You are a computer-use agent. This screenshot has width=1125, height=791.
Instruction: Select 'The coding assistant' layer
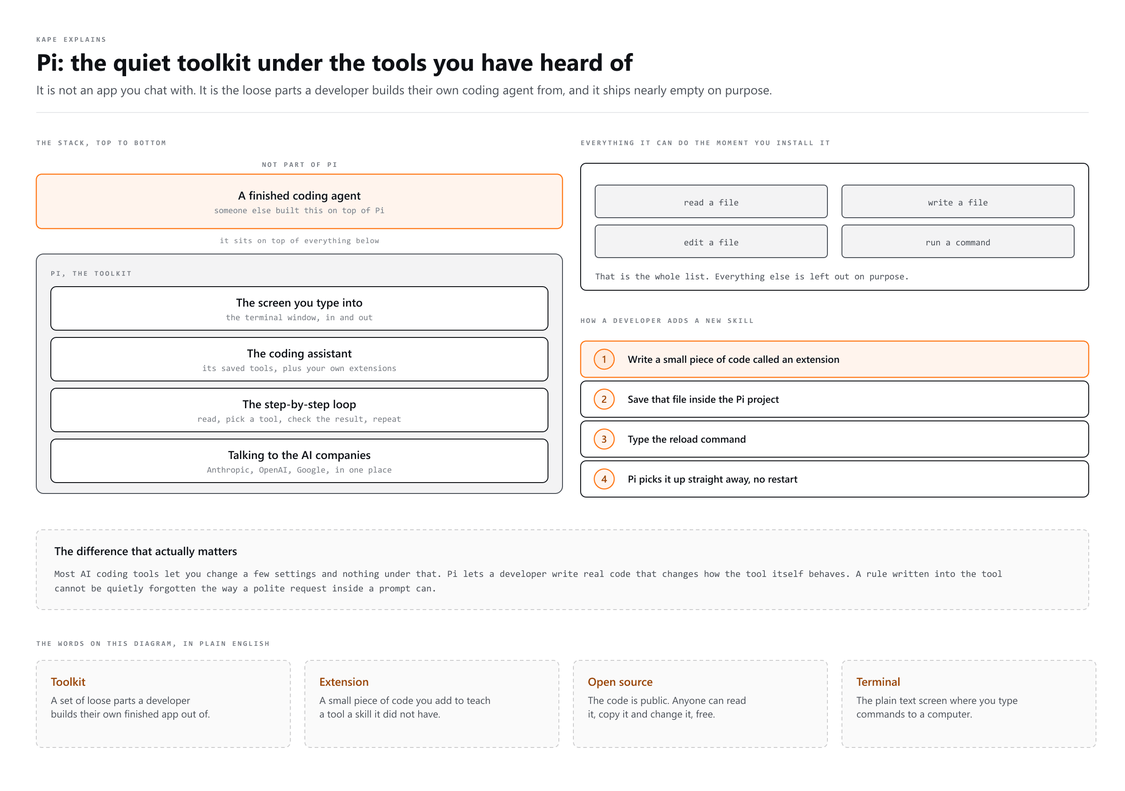299,359
